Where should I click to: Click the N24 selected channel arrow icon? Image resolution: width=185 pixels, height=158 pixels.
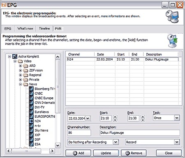(31, 121)
